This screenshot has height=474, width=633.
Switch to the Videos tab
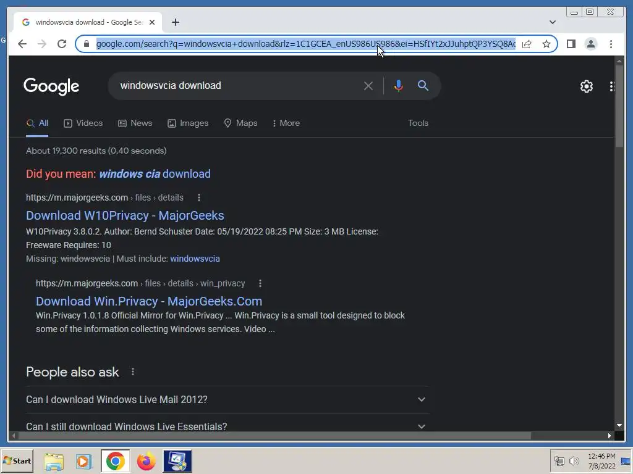click(83, 123)
